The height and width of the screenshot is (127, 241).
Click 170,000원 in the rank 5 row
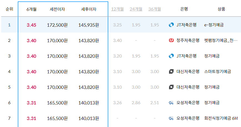pyautogui.click(x=57, y=87)
